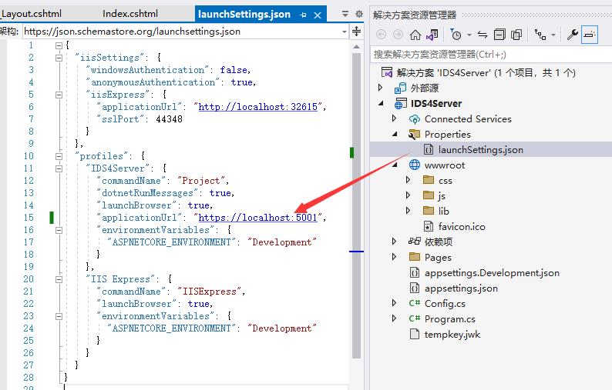
Task: Click the editor settings gear icon
Action: (x=358, y=15)
